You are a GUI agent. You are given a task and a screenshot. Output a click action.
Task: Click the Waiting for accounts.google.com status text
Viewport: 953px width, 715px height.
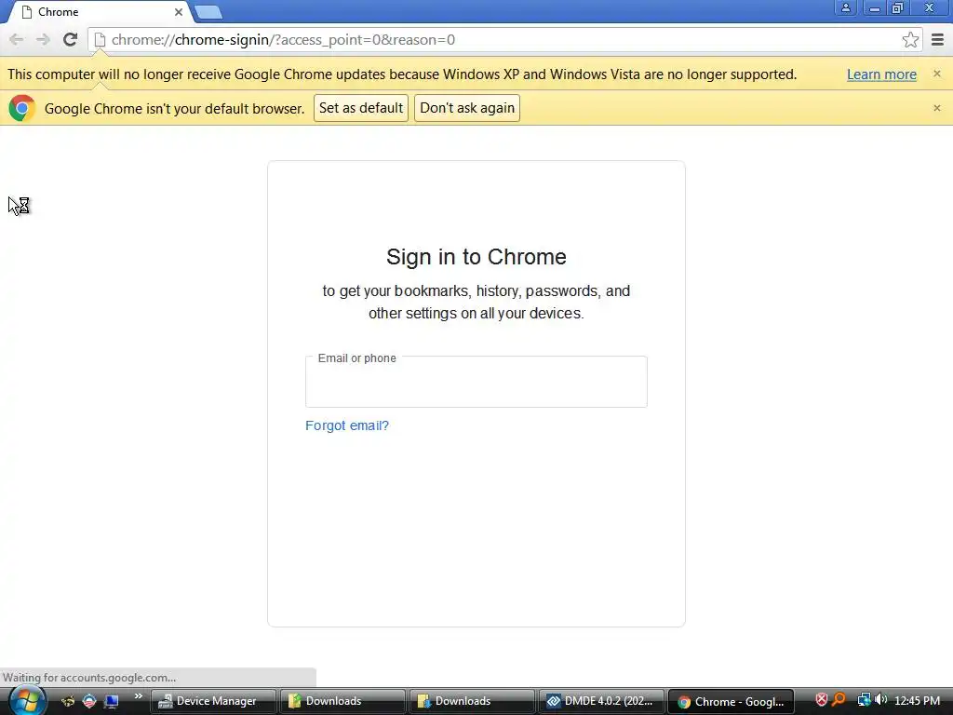[89, 678]
